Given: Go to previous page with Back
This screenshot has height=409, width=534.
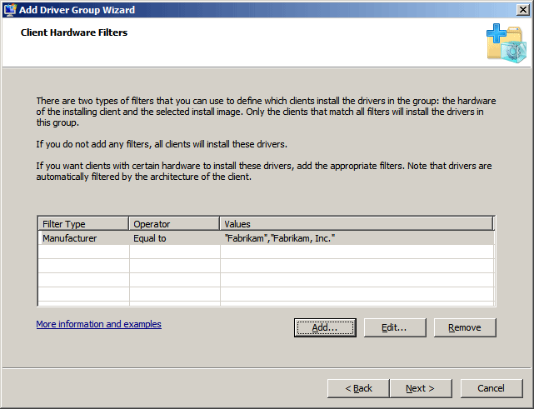Looking at the screenshot, I should click(358, 388).
